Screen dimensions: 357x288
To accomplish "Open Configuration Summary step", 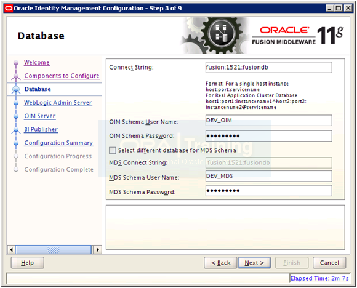I will (58, 143).
